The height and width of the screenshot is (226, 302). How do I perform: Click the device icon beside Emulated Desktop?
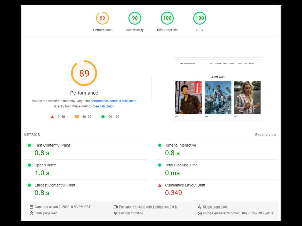(115, 207)
